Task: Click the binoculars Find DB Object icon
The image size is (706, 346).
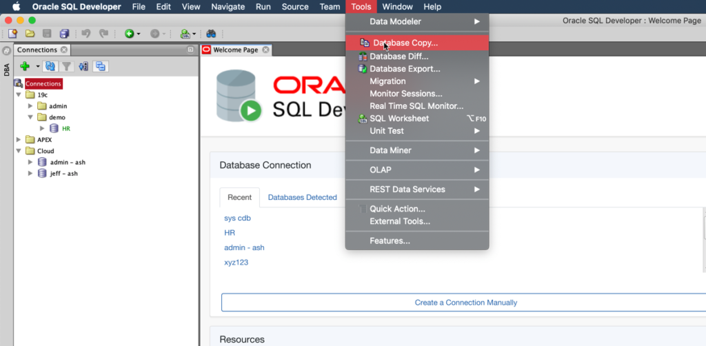Action: pos(211,33)
